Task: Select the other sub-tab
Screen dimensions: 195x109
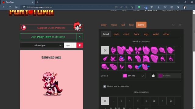Action: 166,34
